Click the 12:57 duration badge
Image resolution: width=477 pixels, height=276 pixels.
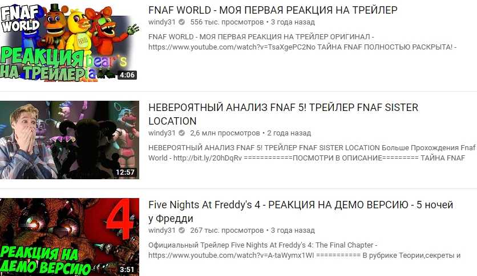(125, 172)
